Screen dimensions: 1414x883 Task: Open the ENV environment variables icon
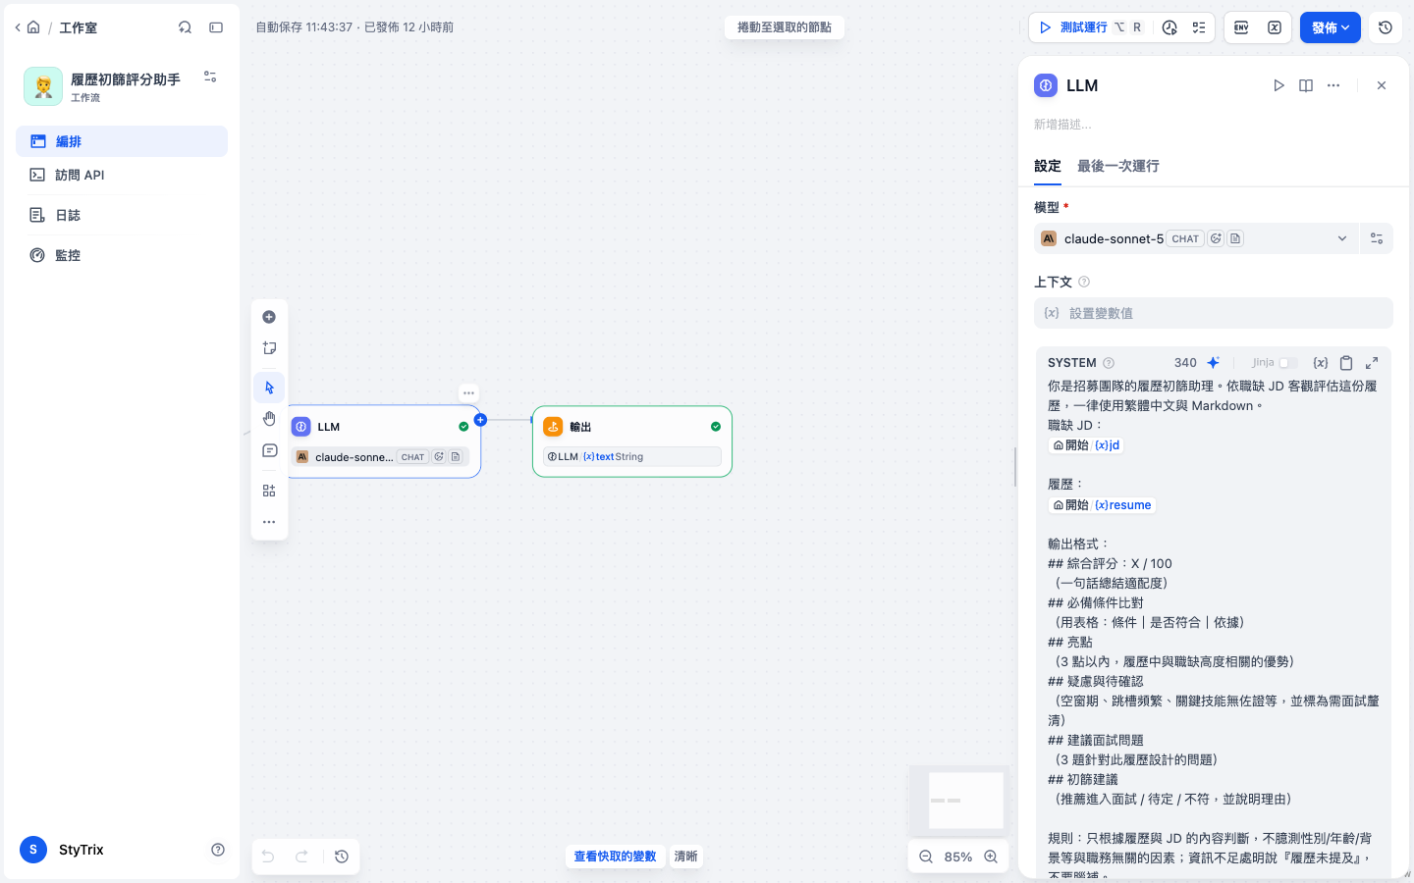(x=1241, y=27)
